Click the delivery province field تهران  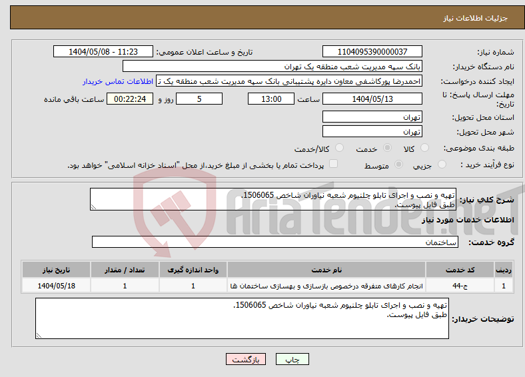click(x=372, y=117)
